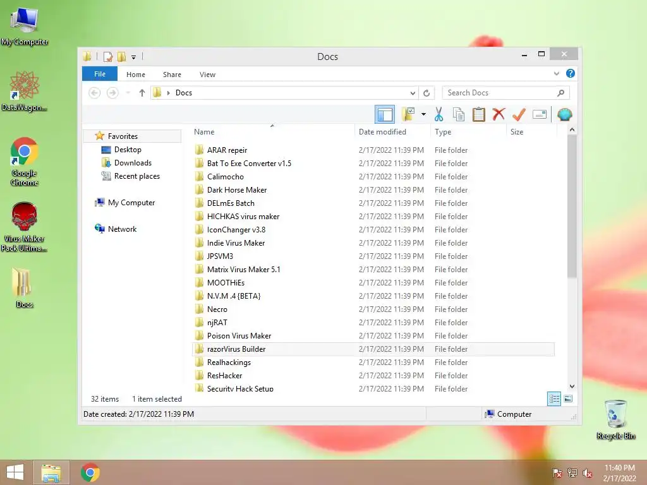The height and width of the screenshot is (485, 647).
Task: Click the search magnifier icon
Action: 561,93
